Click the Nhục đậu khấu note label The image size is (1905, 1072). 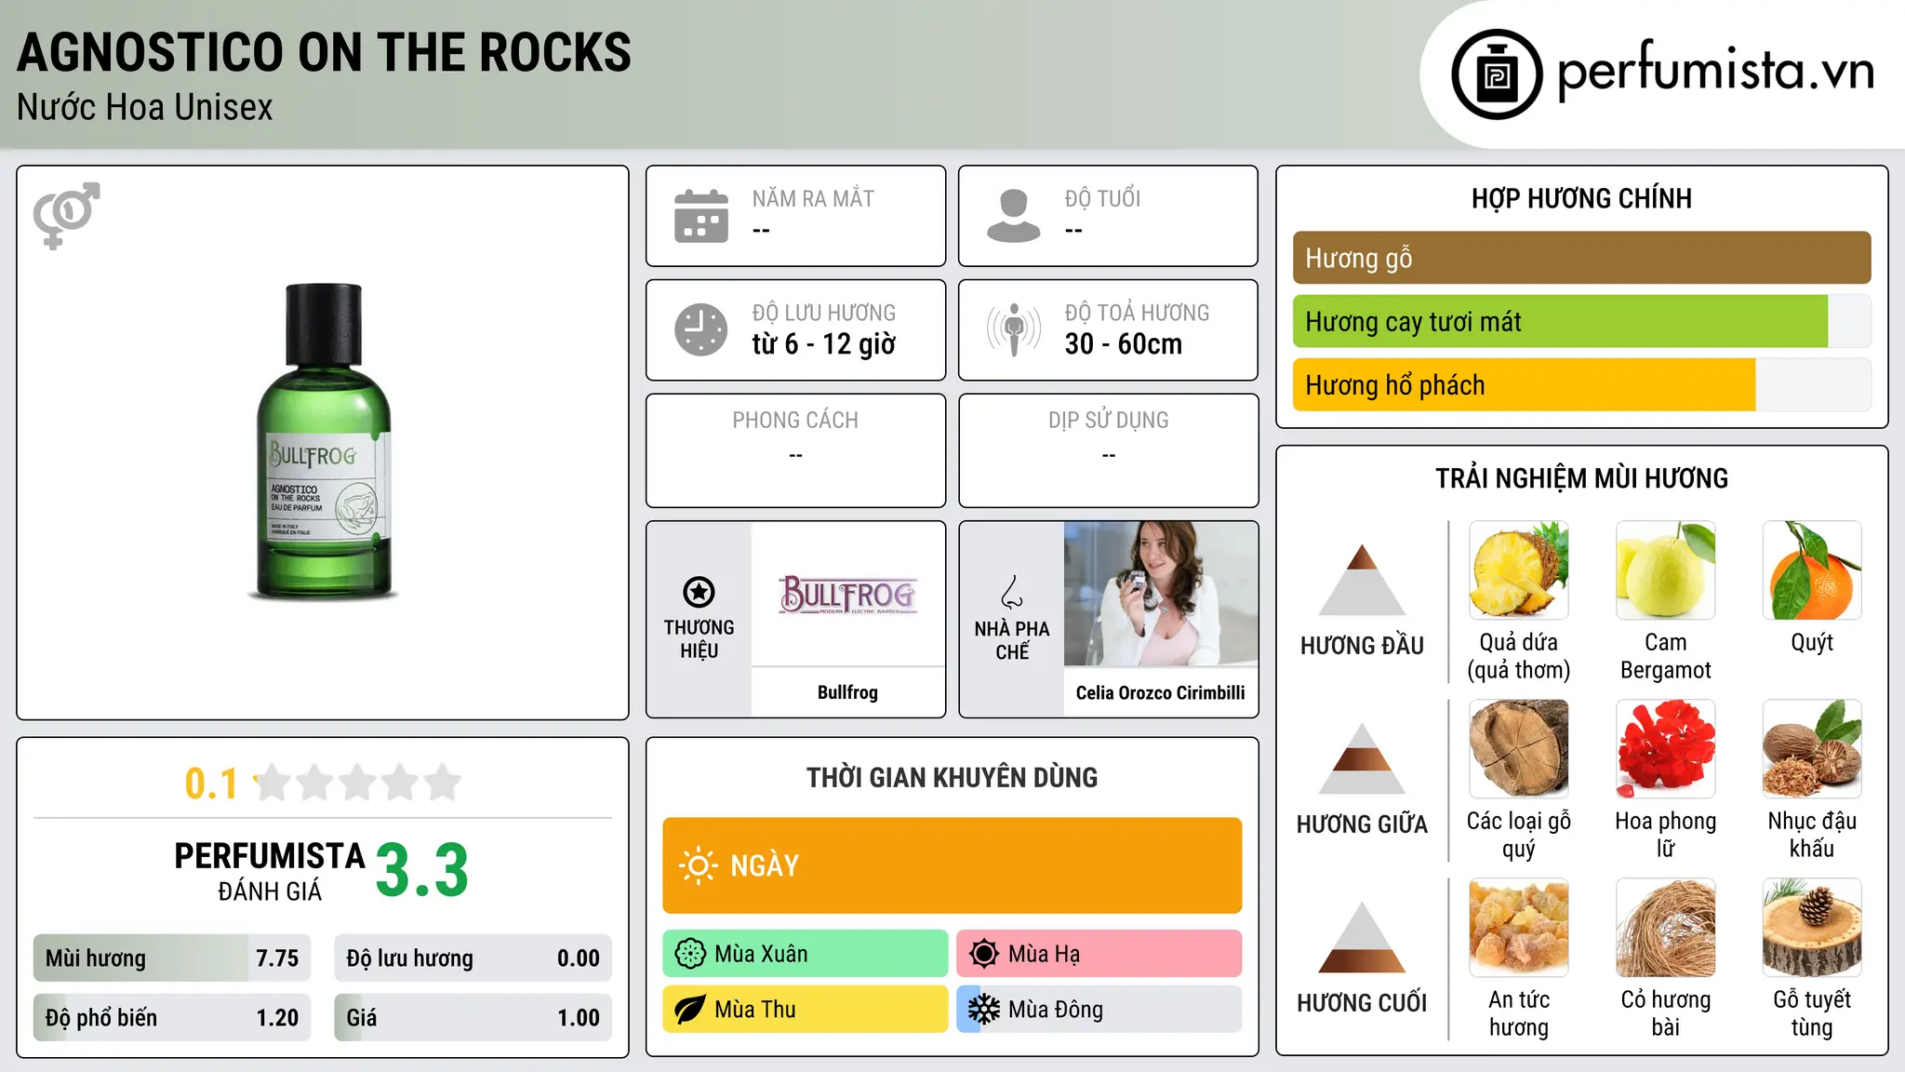[1812, 835]
